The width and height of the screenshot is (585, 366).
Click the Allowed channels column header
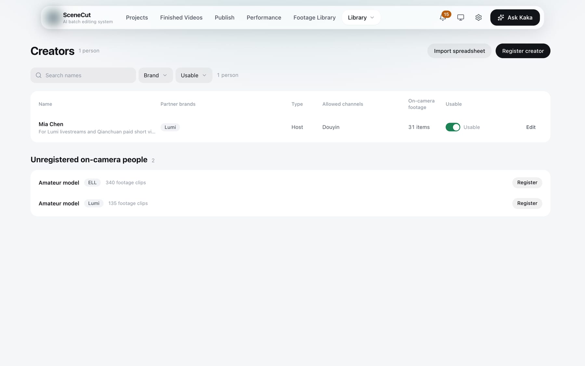coord(343,104)
